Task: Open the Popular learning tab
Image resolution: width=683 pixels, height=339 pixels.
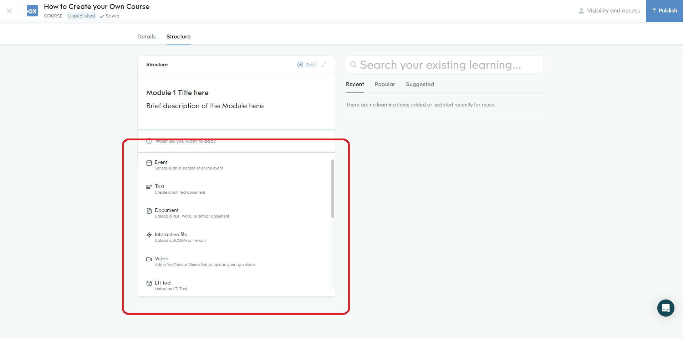Action: coord(385,84)
